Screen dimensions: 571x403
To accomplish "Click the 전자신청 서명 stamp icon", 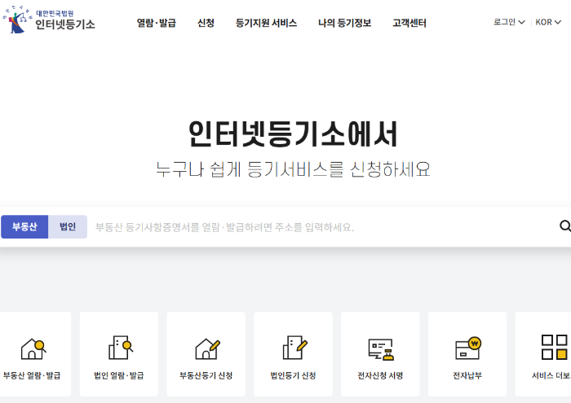I will click(x=381, y=349).
